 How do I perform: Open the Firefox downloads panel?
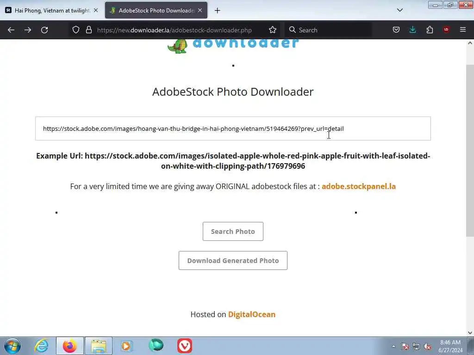pos(412,30)
